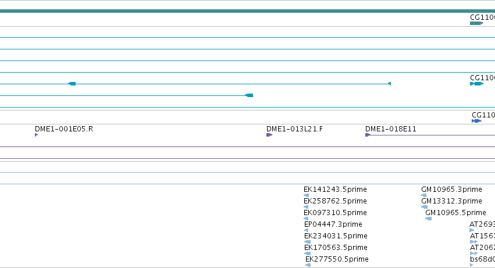This screenshot has height=268, width=495.
Task: Open the DME1-001E05.R feature label
Action: pos(64,129)
